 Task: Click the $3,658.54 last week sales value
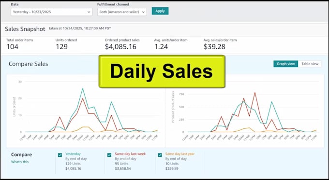point(123,168)
